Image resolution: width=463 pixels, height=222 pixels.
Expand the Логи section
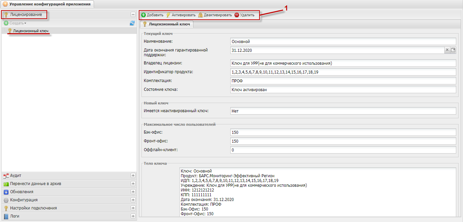click(133, 216)
